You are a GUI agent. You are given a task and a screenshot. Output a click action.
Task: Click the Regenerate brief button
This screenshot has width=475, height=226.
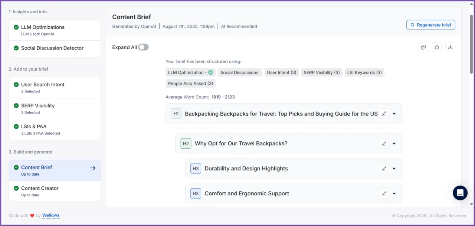[430, 25]
